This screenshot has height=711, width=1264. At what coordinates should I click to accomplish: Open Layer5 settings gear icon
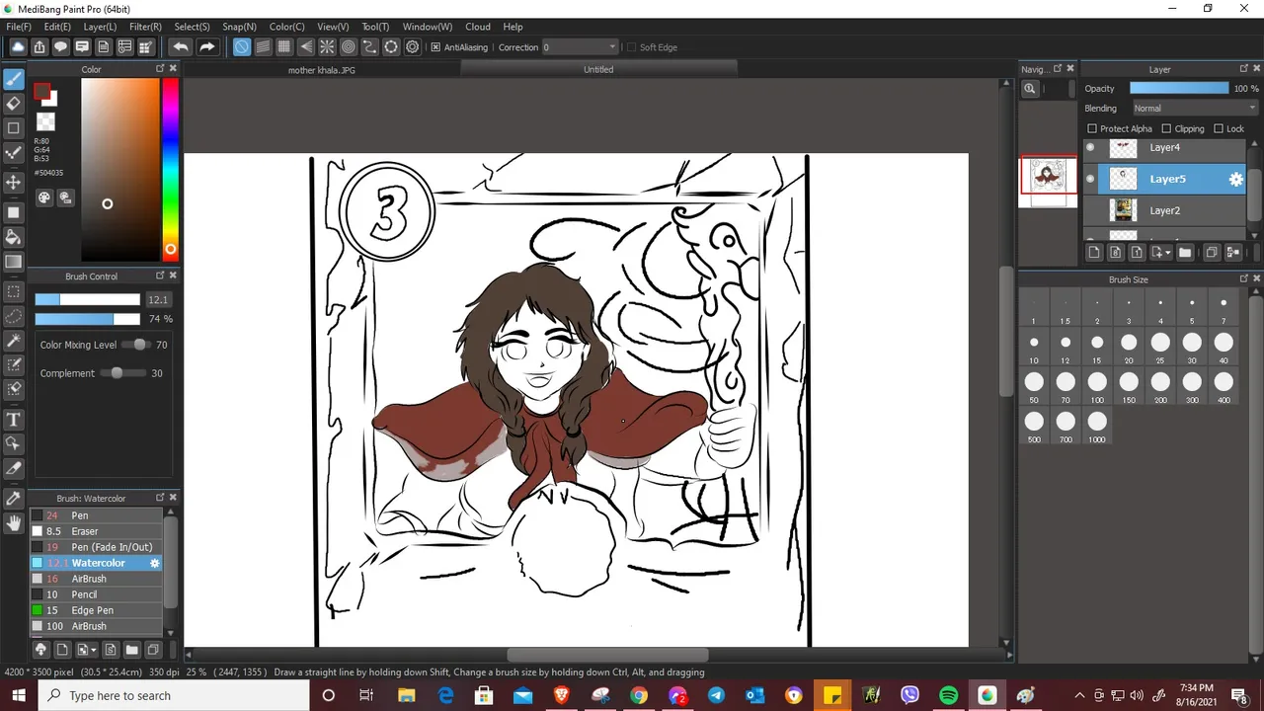(1235, 179)
